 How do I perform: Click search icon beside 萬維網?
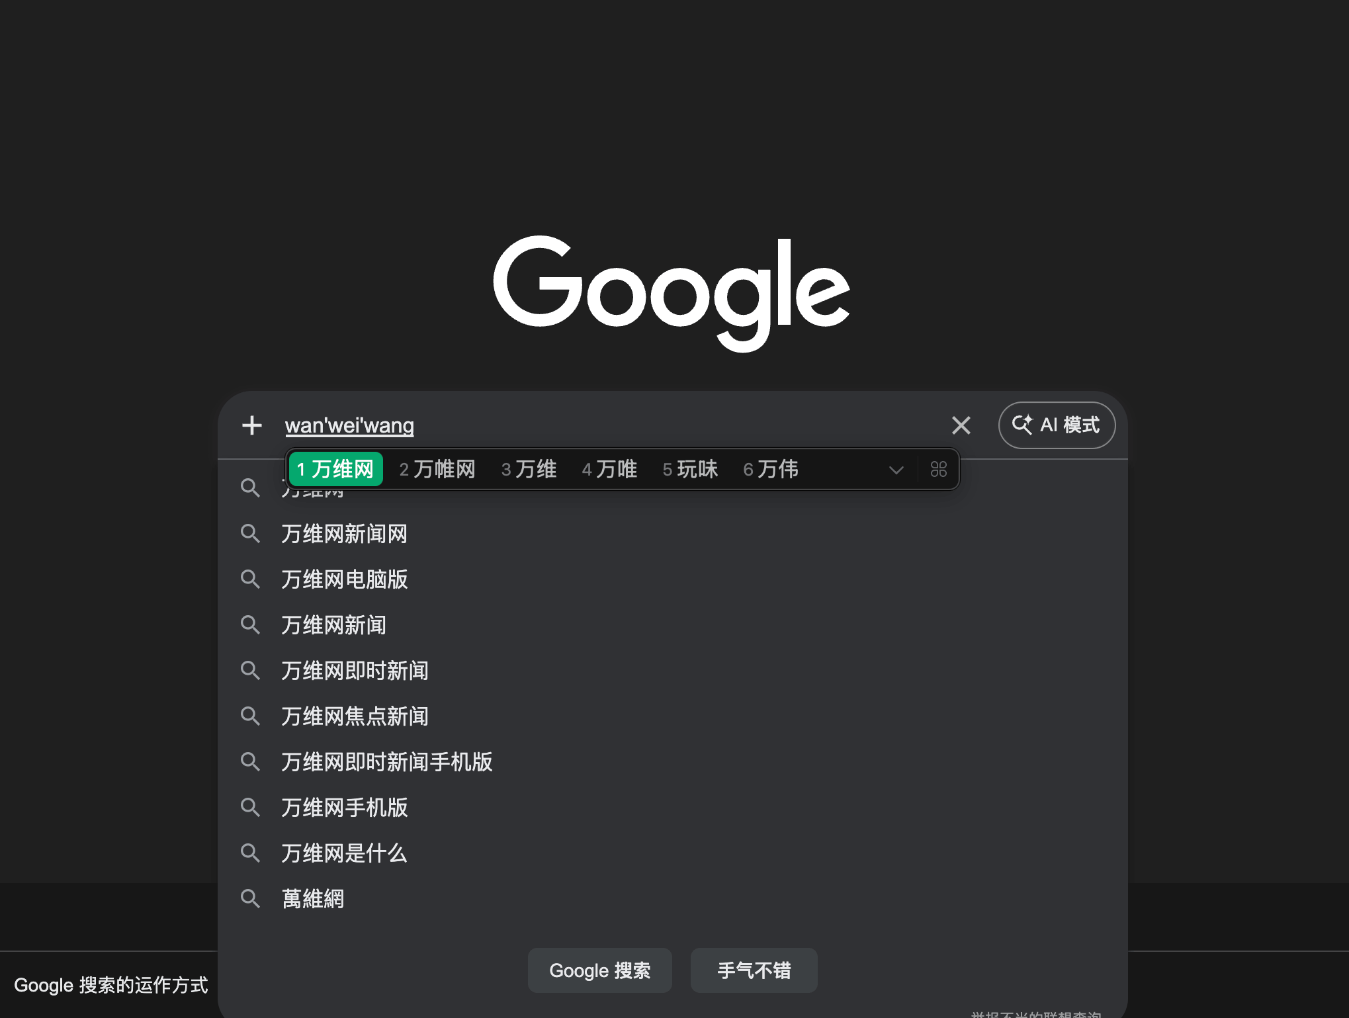[250, 899]
